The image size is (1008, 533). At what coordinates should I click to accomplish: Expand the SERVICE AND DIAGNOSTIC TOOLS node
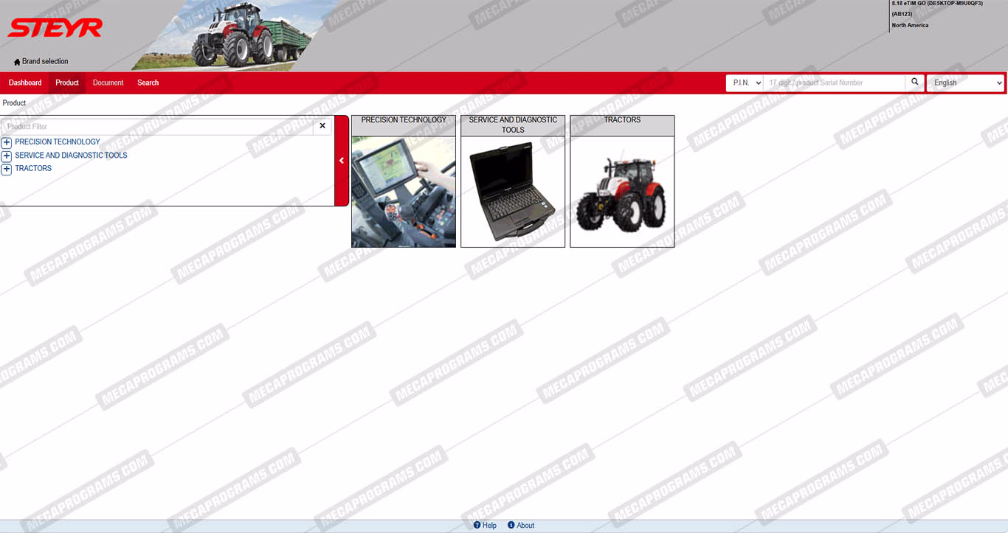pos(7,156)
